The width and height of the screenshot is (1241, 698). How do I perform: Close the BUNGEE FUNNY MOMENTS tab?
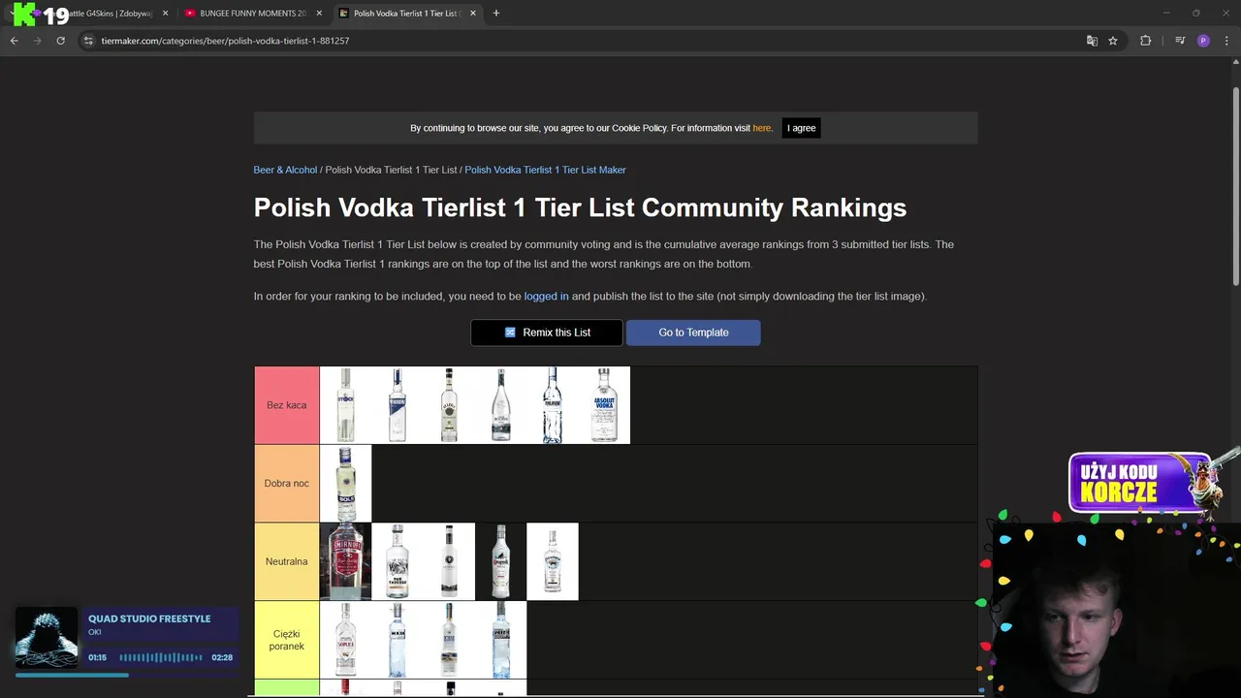tap(319, 14)
